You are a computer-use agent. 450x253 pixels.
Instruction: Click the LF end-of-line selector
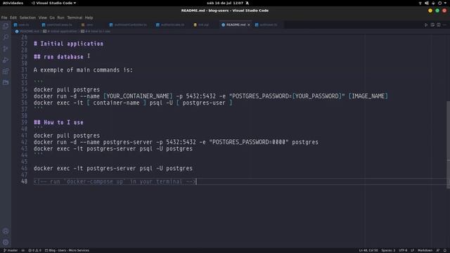pyautogui.click(x=412, y=250)
